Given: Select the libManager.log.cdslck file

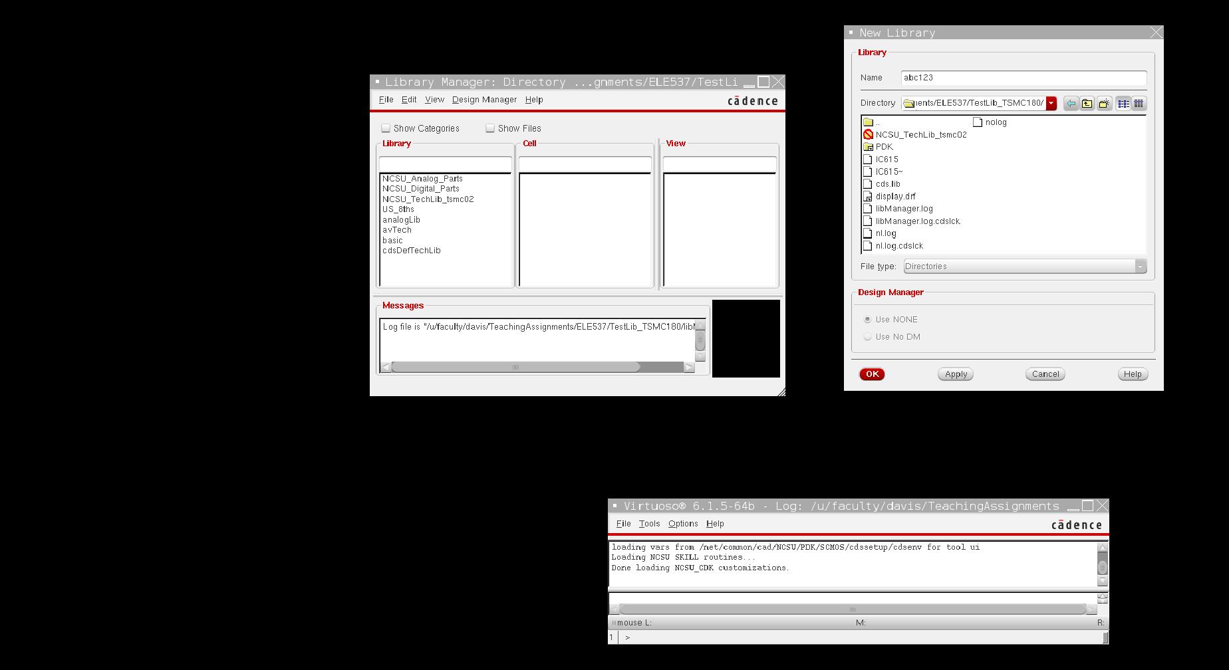Looking at the screenshot, I should (x=911, y=221).
